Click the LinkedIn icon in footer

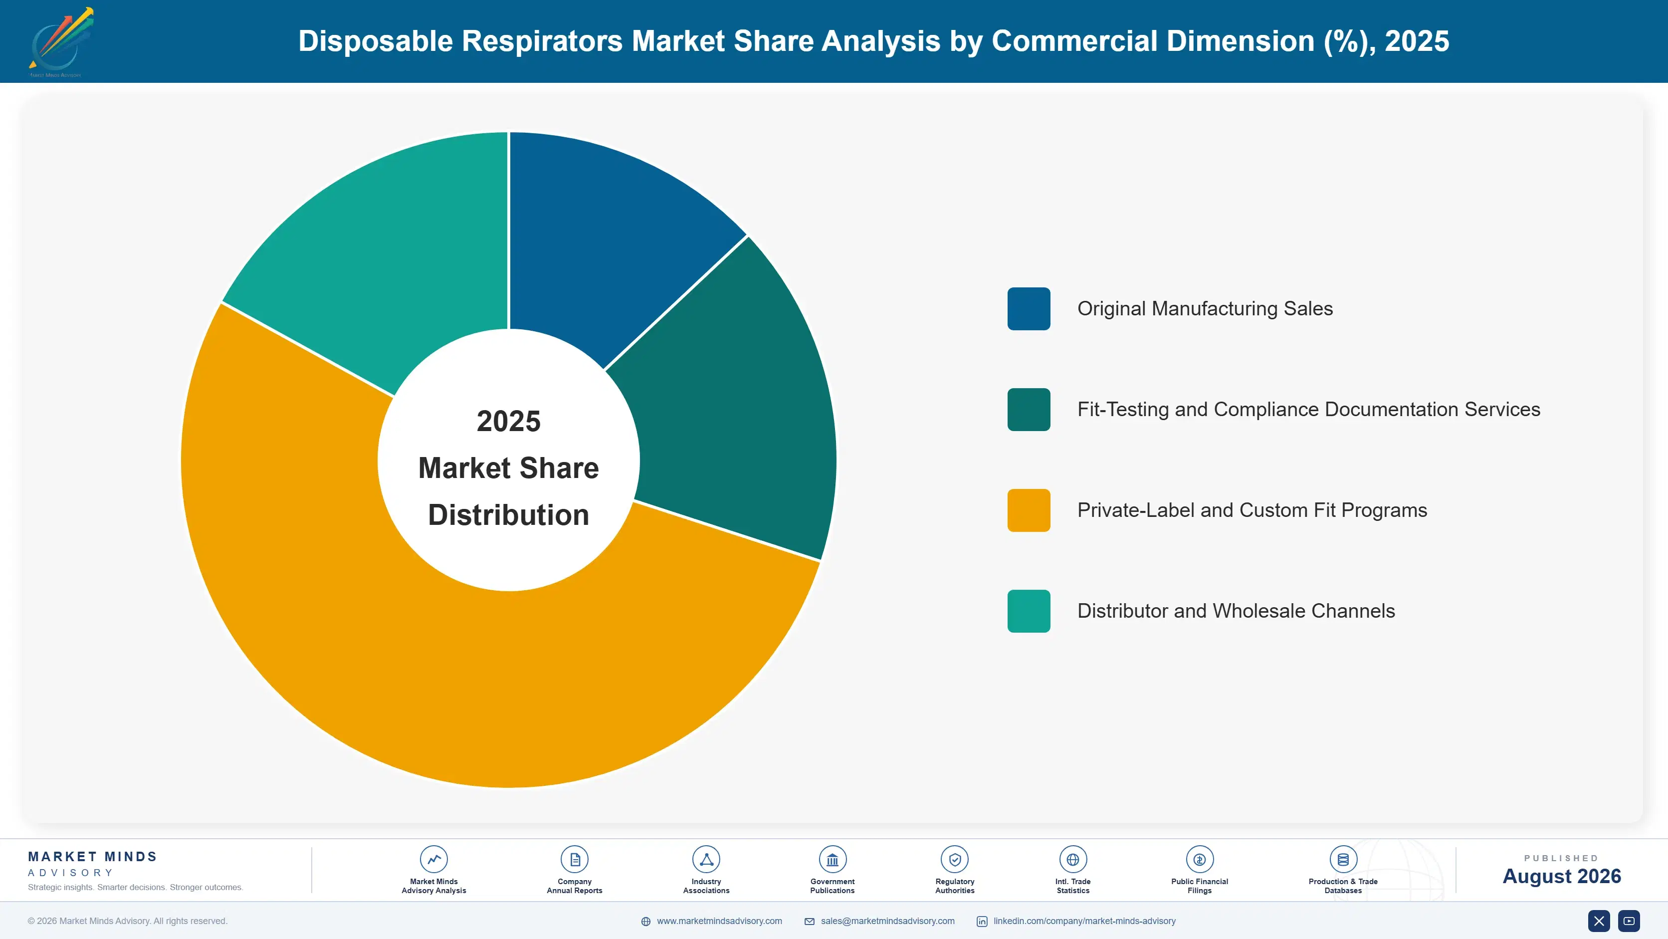coord(982,922)
